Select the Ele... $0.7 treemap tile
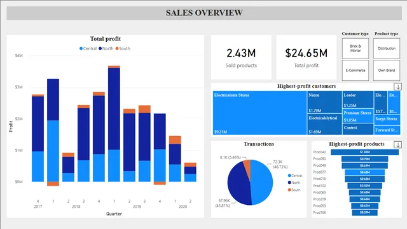Image resolution: width=407 pixels, height=229 pixels. click(381, 102)
